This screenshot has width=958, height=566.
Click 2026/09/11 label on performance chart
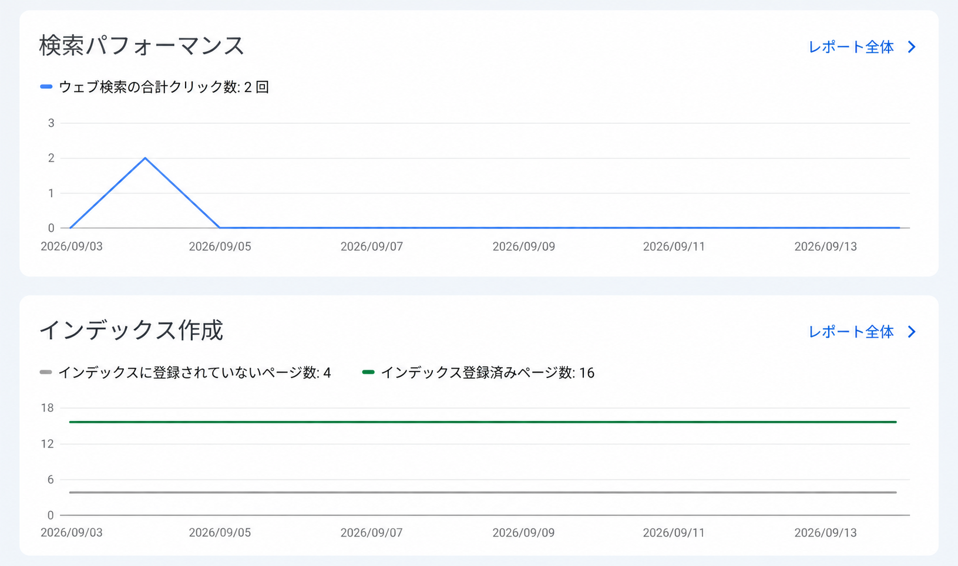click(x=674, y=247)
